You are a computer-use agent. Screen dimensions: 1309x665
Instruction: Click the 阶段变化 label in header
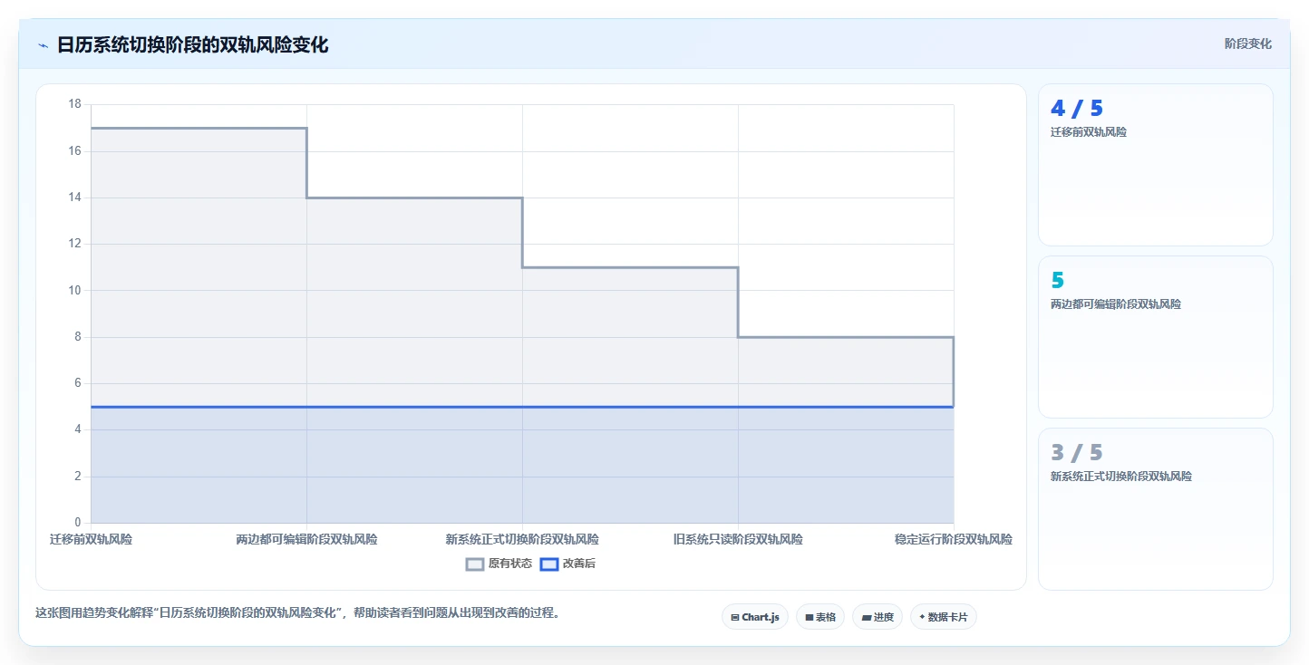tap(1247, 43)
